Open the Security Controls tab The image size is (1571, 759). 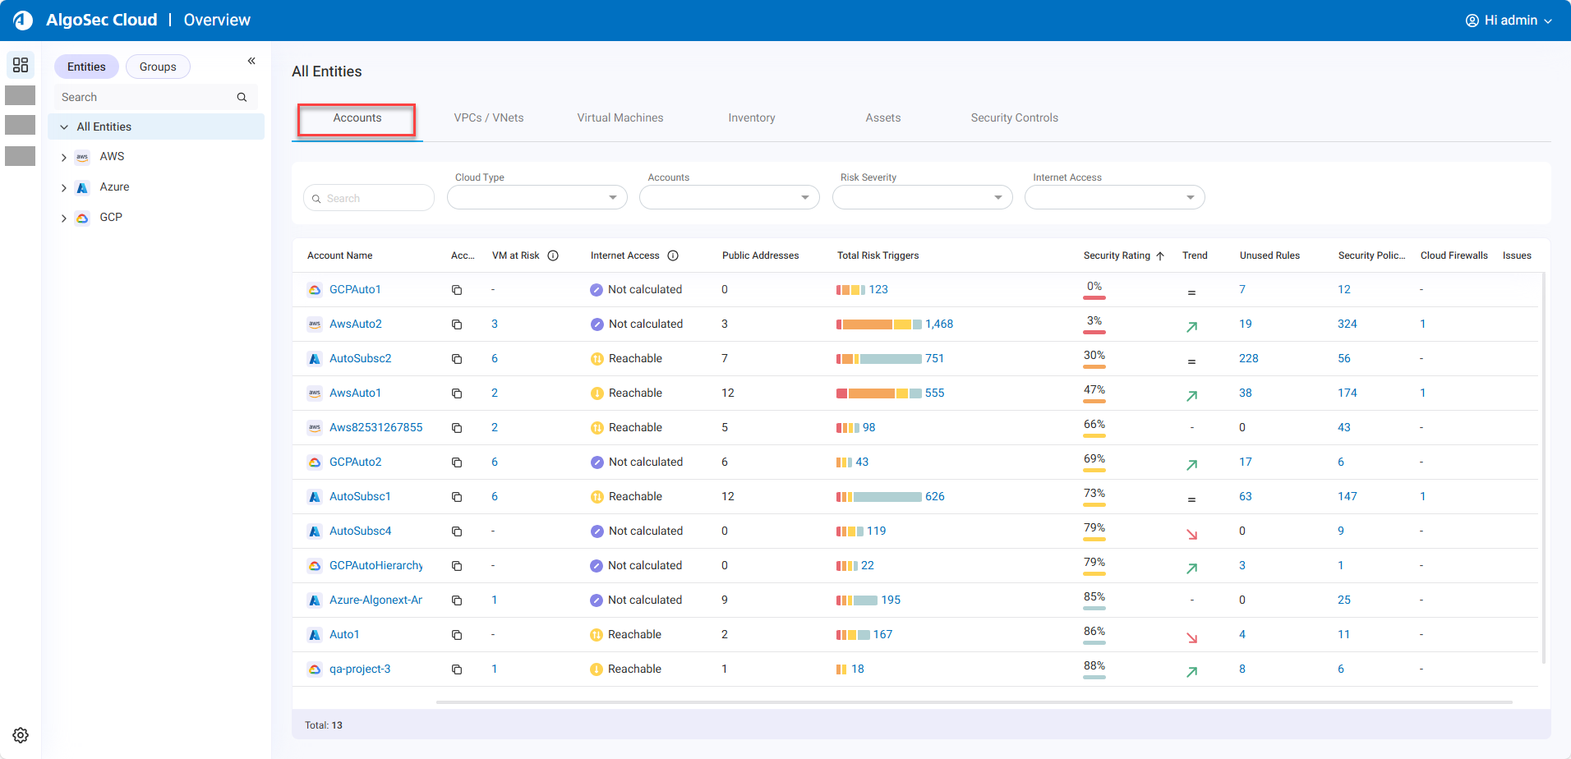click(x=1014, y=118)
